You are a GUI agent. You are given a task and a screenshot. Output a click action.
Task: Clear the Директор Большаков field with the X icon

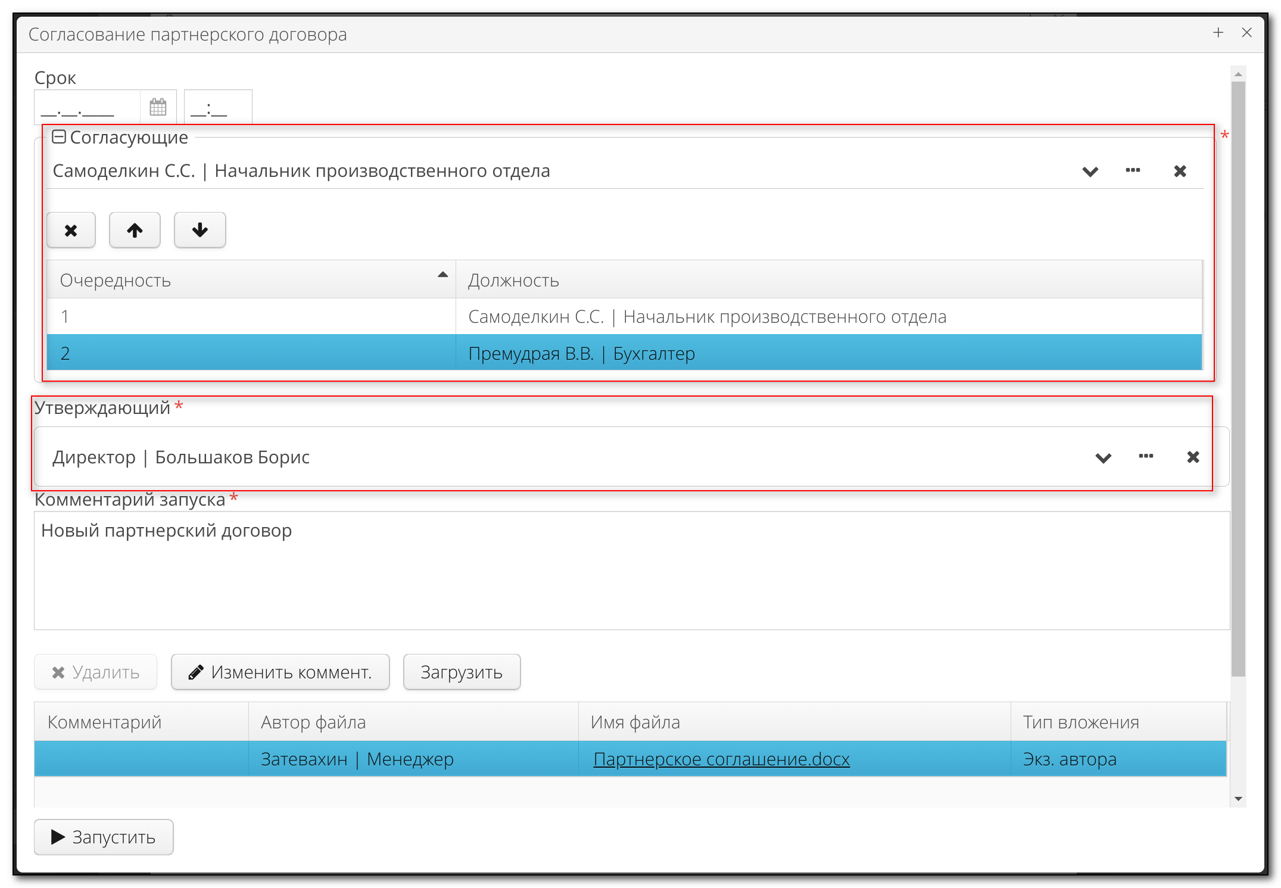pyautogui.click(x=1193, y=457)
